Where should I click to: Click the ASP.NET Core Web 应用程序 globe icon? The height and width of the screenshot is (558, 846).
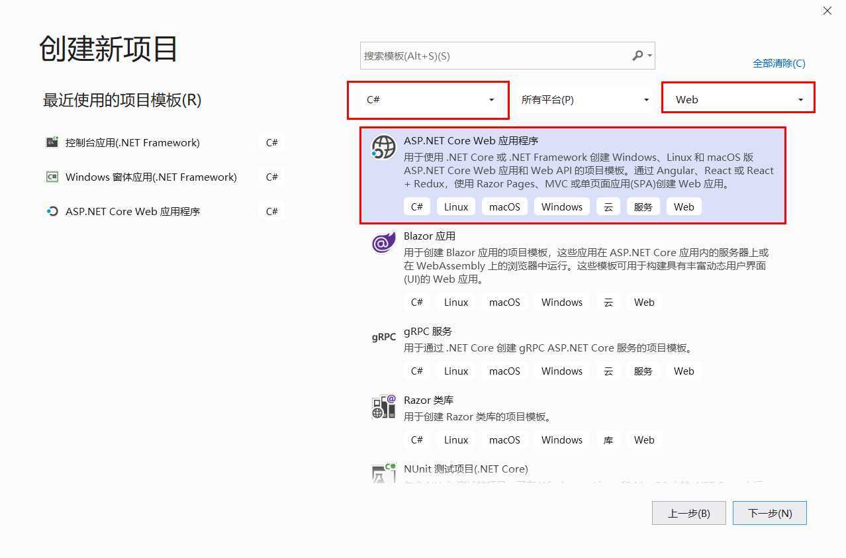383,146
